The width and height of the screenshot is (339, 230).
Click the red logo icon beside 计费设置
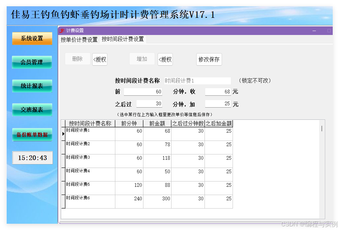62,30
